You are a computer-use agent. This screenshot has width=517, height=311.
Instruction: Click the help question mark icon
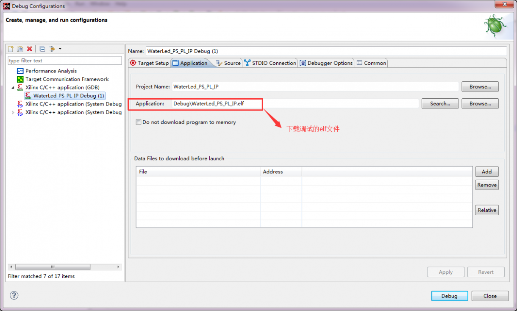pyautogui.click(x=14, y=295)
